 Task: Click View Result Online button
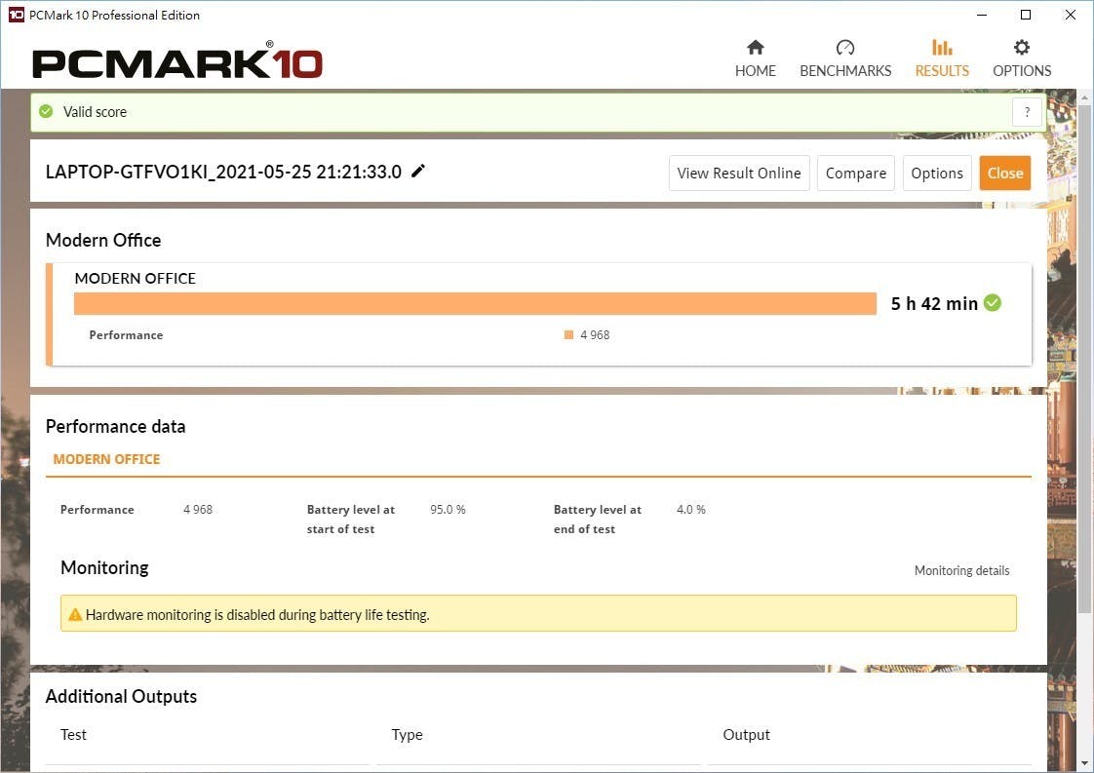click(x=739, y=173)
